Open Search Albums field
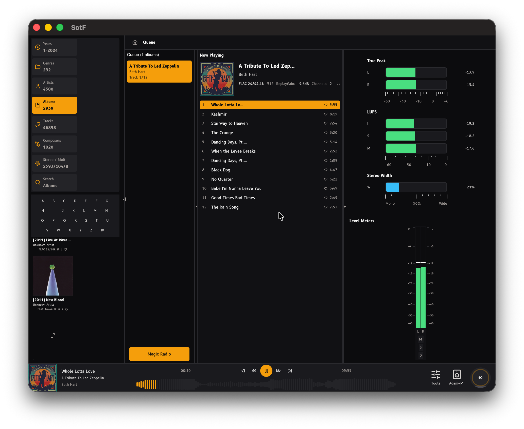Screen dimensions: 524x429 pos(55,182)
